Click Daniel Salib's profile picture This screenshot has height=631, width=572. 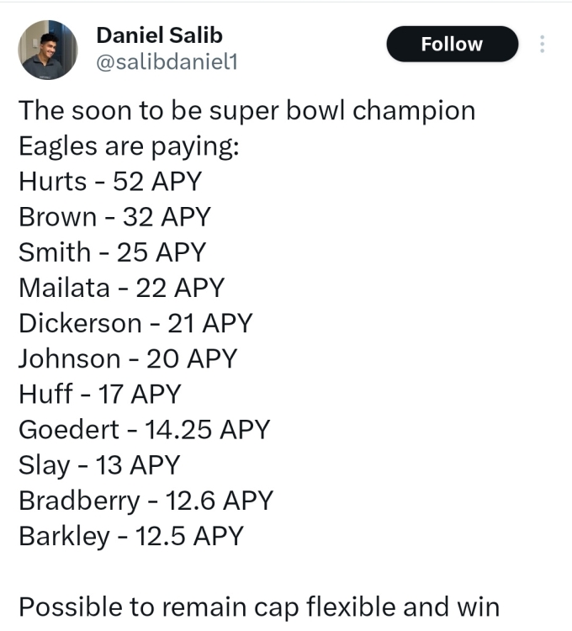(x=48, y=50)
